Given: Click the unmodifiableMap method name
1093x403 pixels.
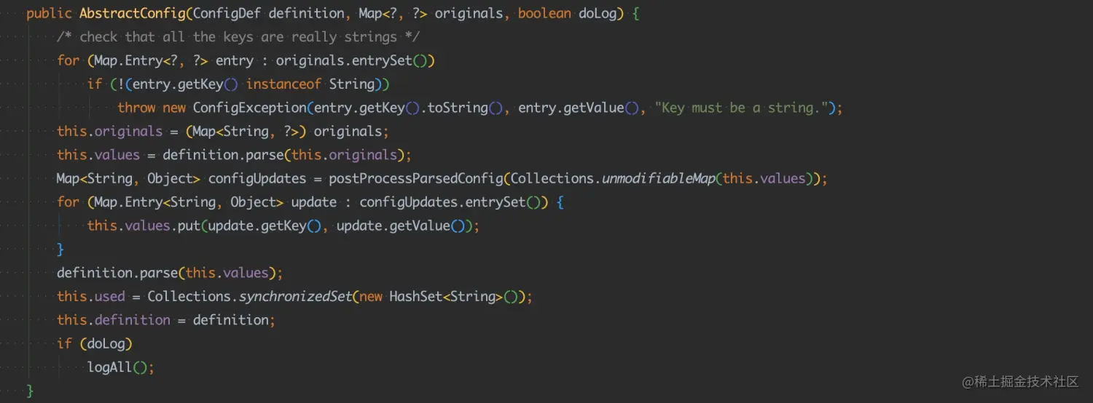Looking at the screenshot, I should 658,178.
